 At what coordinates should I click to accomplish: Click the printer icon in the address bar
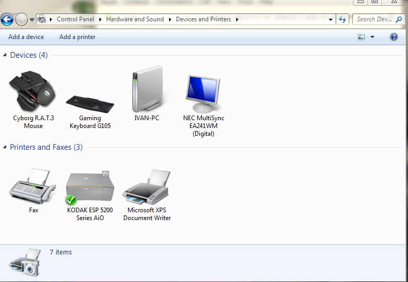pos(42,19)
